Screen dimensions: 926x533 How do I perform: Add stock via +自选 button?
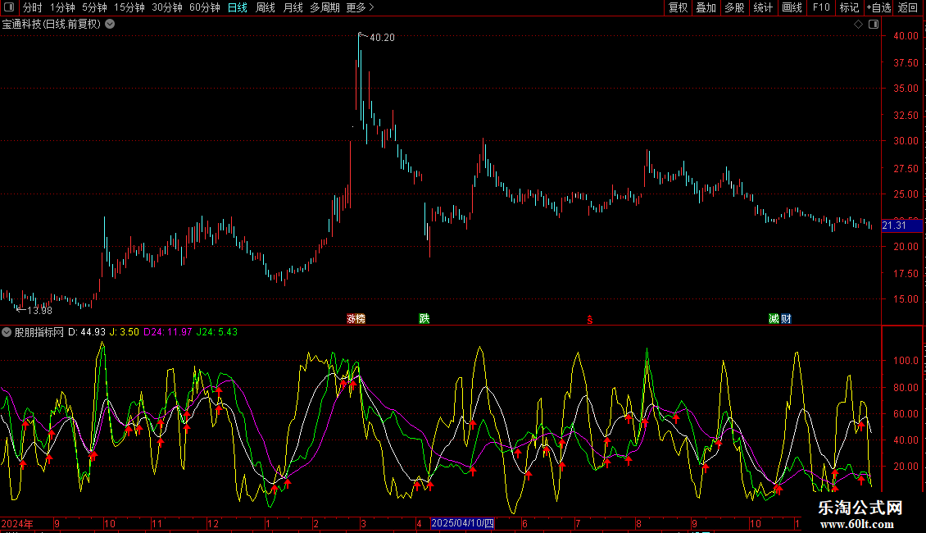[x=878, y=7]
